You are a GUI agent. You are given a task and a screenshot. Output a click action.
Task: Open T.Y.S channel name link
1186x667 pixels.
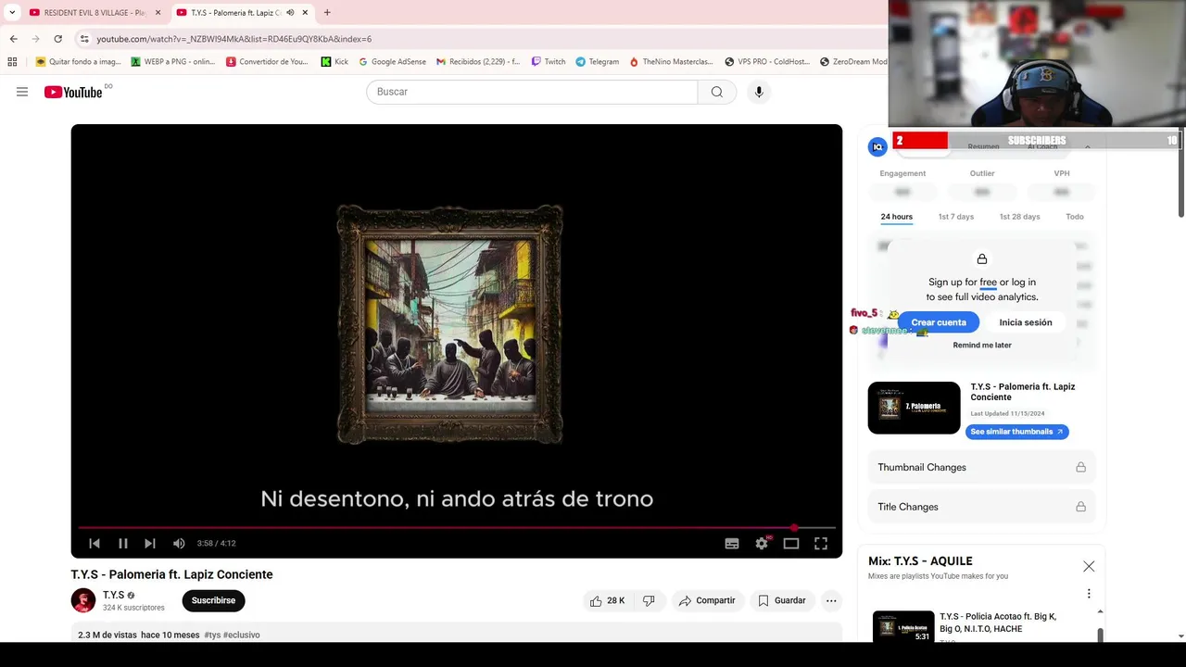[x=113, y=595]
